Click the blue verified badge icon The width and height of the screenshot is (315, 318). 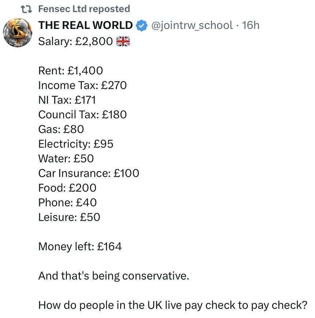coord(142,25)
